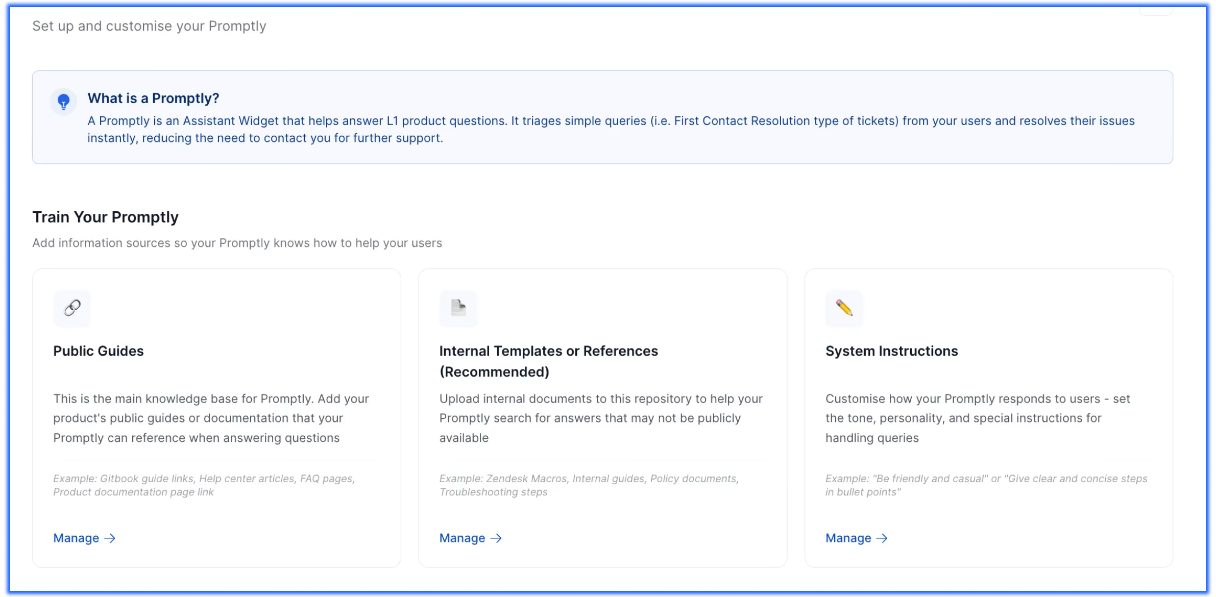
Task: Select the Public Guides card title
Action: (99, 351)
